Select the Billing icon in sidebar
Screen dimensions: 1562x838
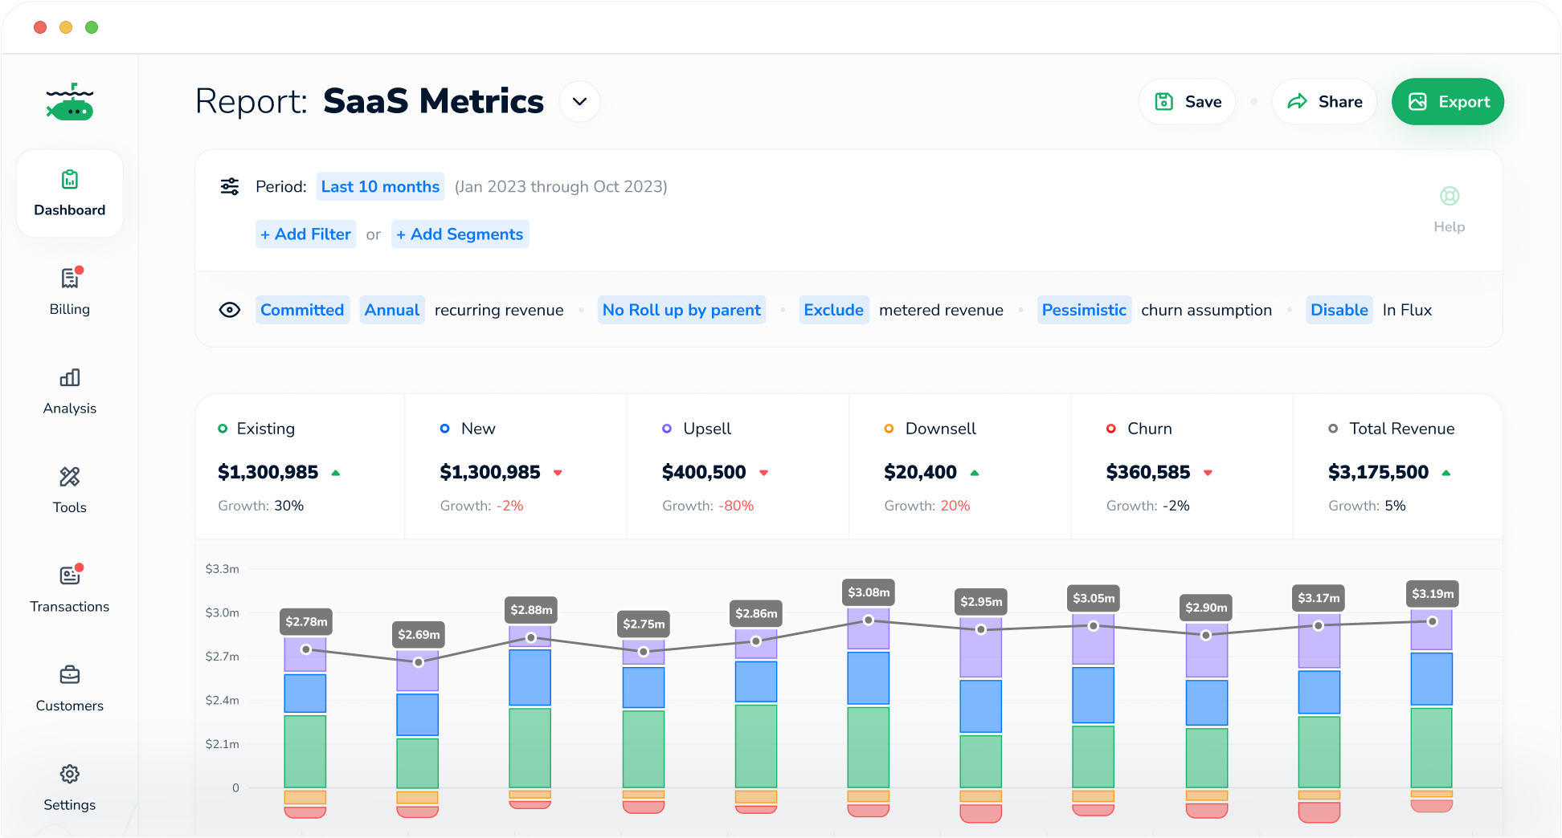pyautogui.click(x=70, y=291)
